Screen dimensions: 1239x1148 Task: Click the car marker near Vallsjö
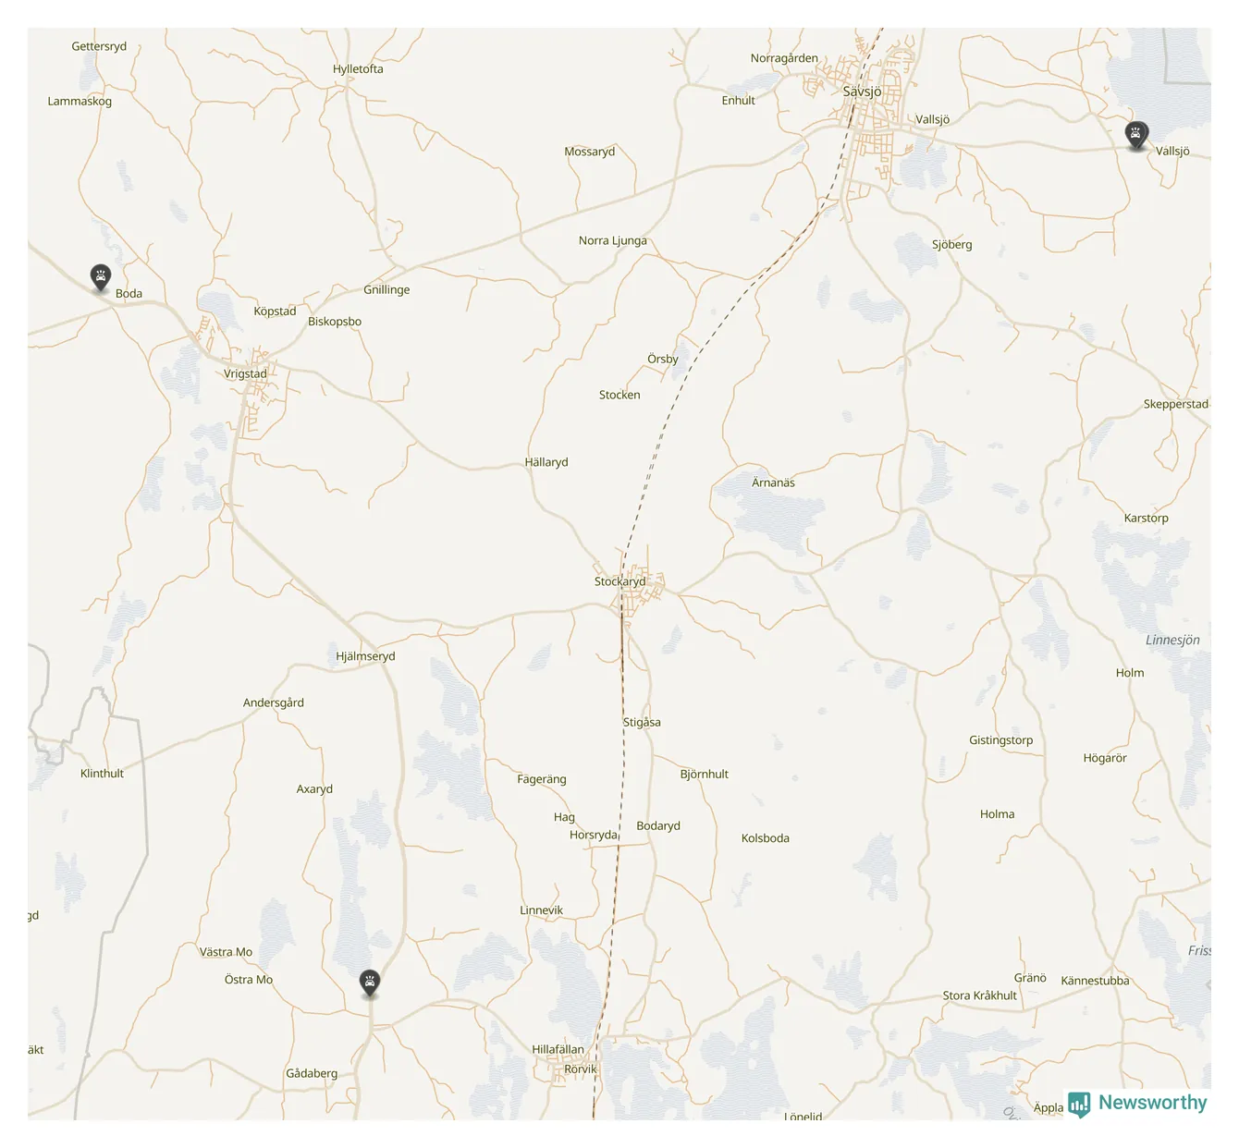pos(1136,135)
